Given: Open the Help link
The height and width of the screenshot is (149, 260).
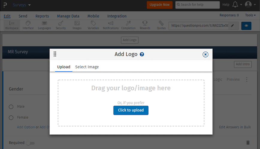Looking at the screenshot, I should [226, 4].
